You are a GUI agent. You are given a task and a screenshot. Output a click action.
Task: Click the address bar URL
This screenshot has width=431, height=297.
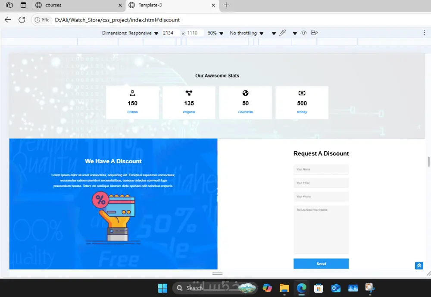pyautogui.click(x=117, y=20)
